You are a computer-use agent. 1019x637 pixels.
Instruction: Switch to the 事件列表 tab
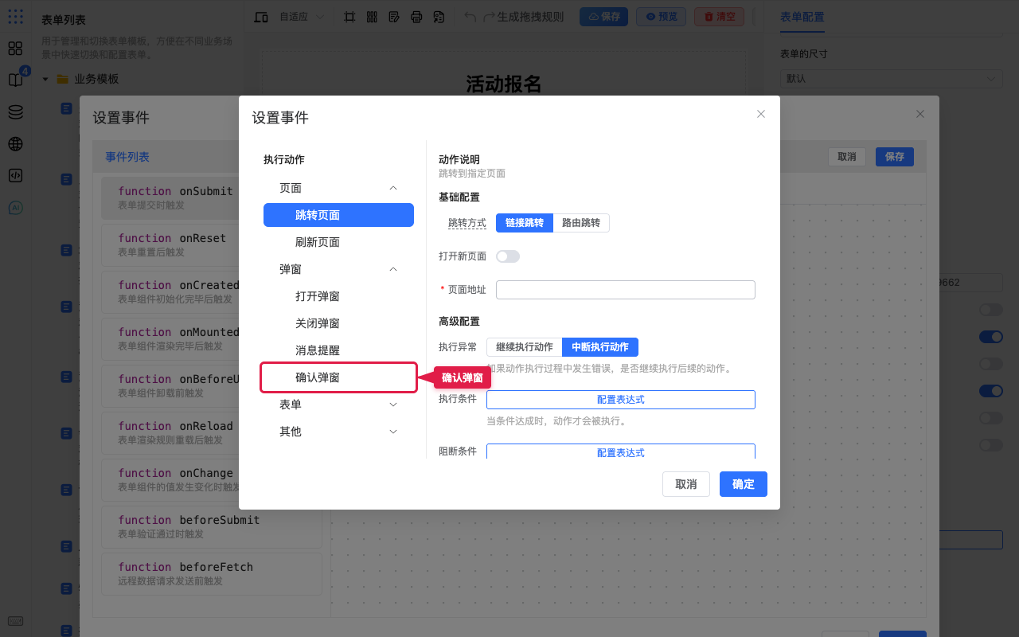127,157
